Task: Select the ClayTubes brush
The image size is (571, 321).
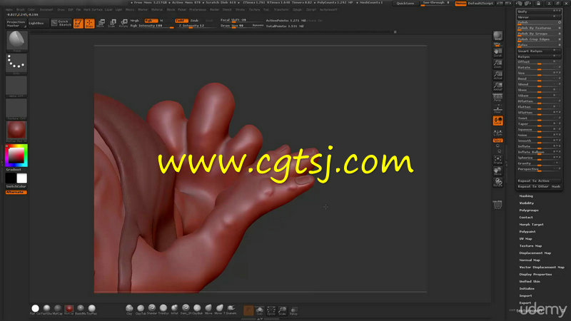Action: pos(141,309)
